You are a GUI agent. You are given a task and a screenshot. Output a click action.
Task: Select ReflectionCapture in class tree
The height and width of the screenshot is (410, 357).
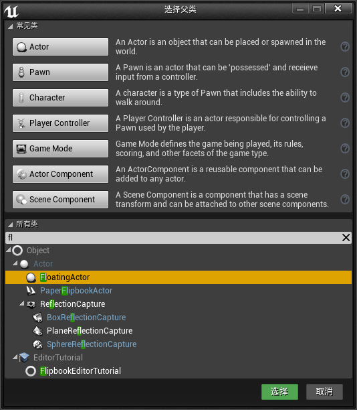(x=178, y=304)
